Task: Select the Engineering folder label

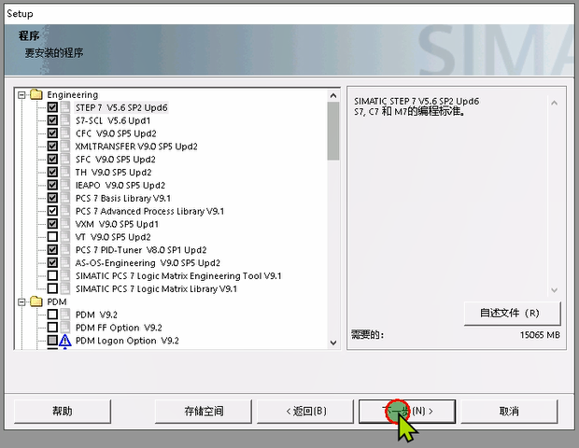Action: (x=73, y=95)
